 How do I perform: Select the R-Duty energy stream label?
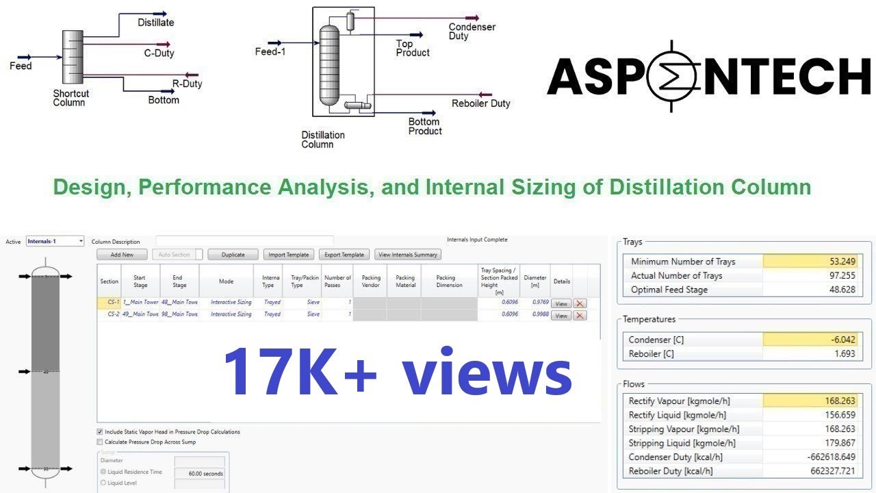coord(187,84)
